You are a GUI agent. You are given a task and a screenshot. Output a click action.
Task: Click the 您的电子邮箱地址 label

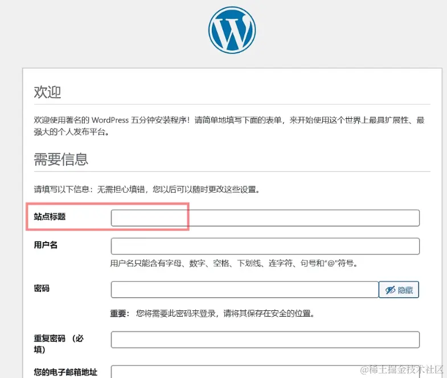(65, 372)
